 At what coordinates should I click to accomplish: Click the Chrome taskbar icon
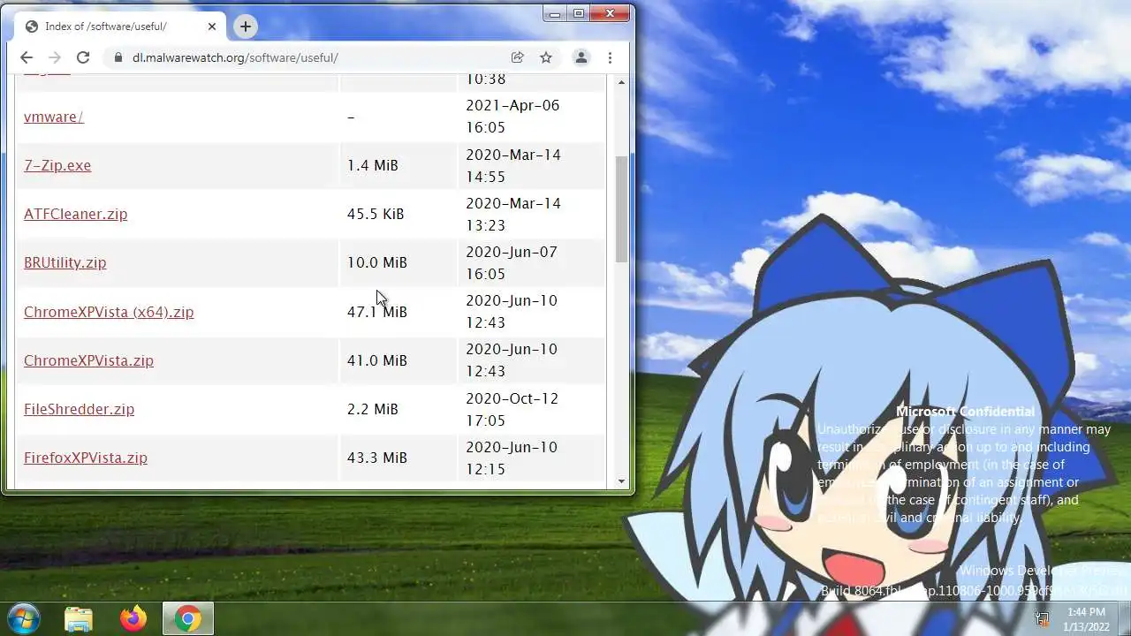(x=187, y=618)
